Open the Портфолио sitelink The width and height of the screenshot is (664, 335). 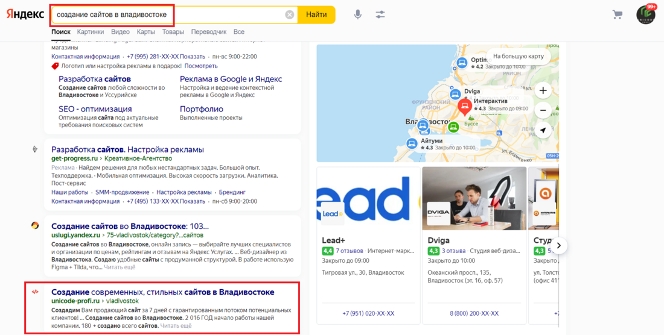202,109
